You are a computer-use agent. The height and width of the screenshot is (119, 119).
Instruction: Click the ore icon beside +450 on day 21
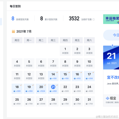pyautogui.click(x=51, y=91)
